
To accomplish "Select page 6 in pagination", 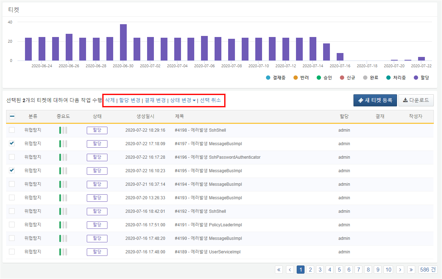I will pyautogui.click(x=349, y=270).
